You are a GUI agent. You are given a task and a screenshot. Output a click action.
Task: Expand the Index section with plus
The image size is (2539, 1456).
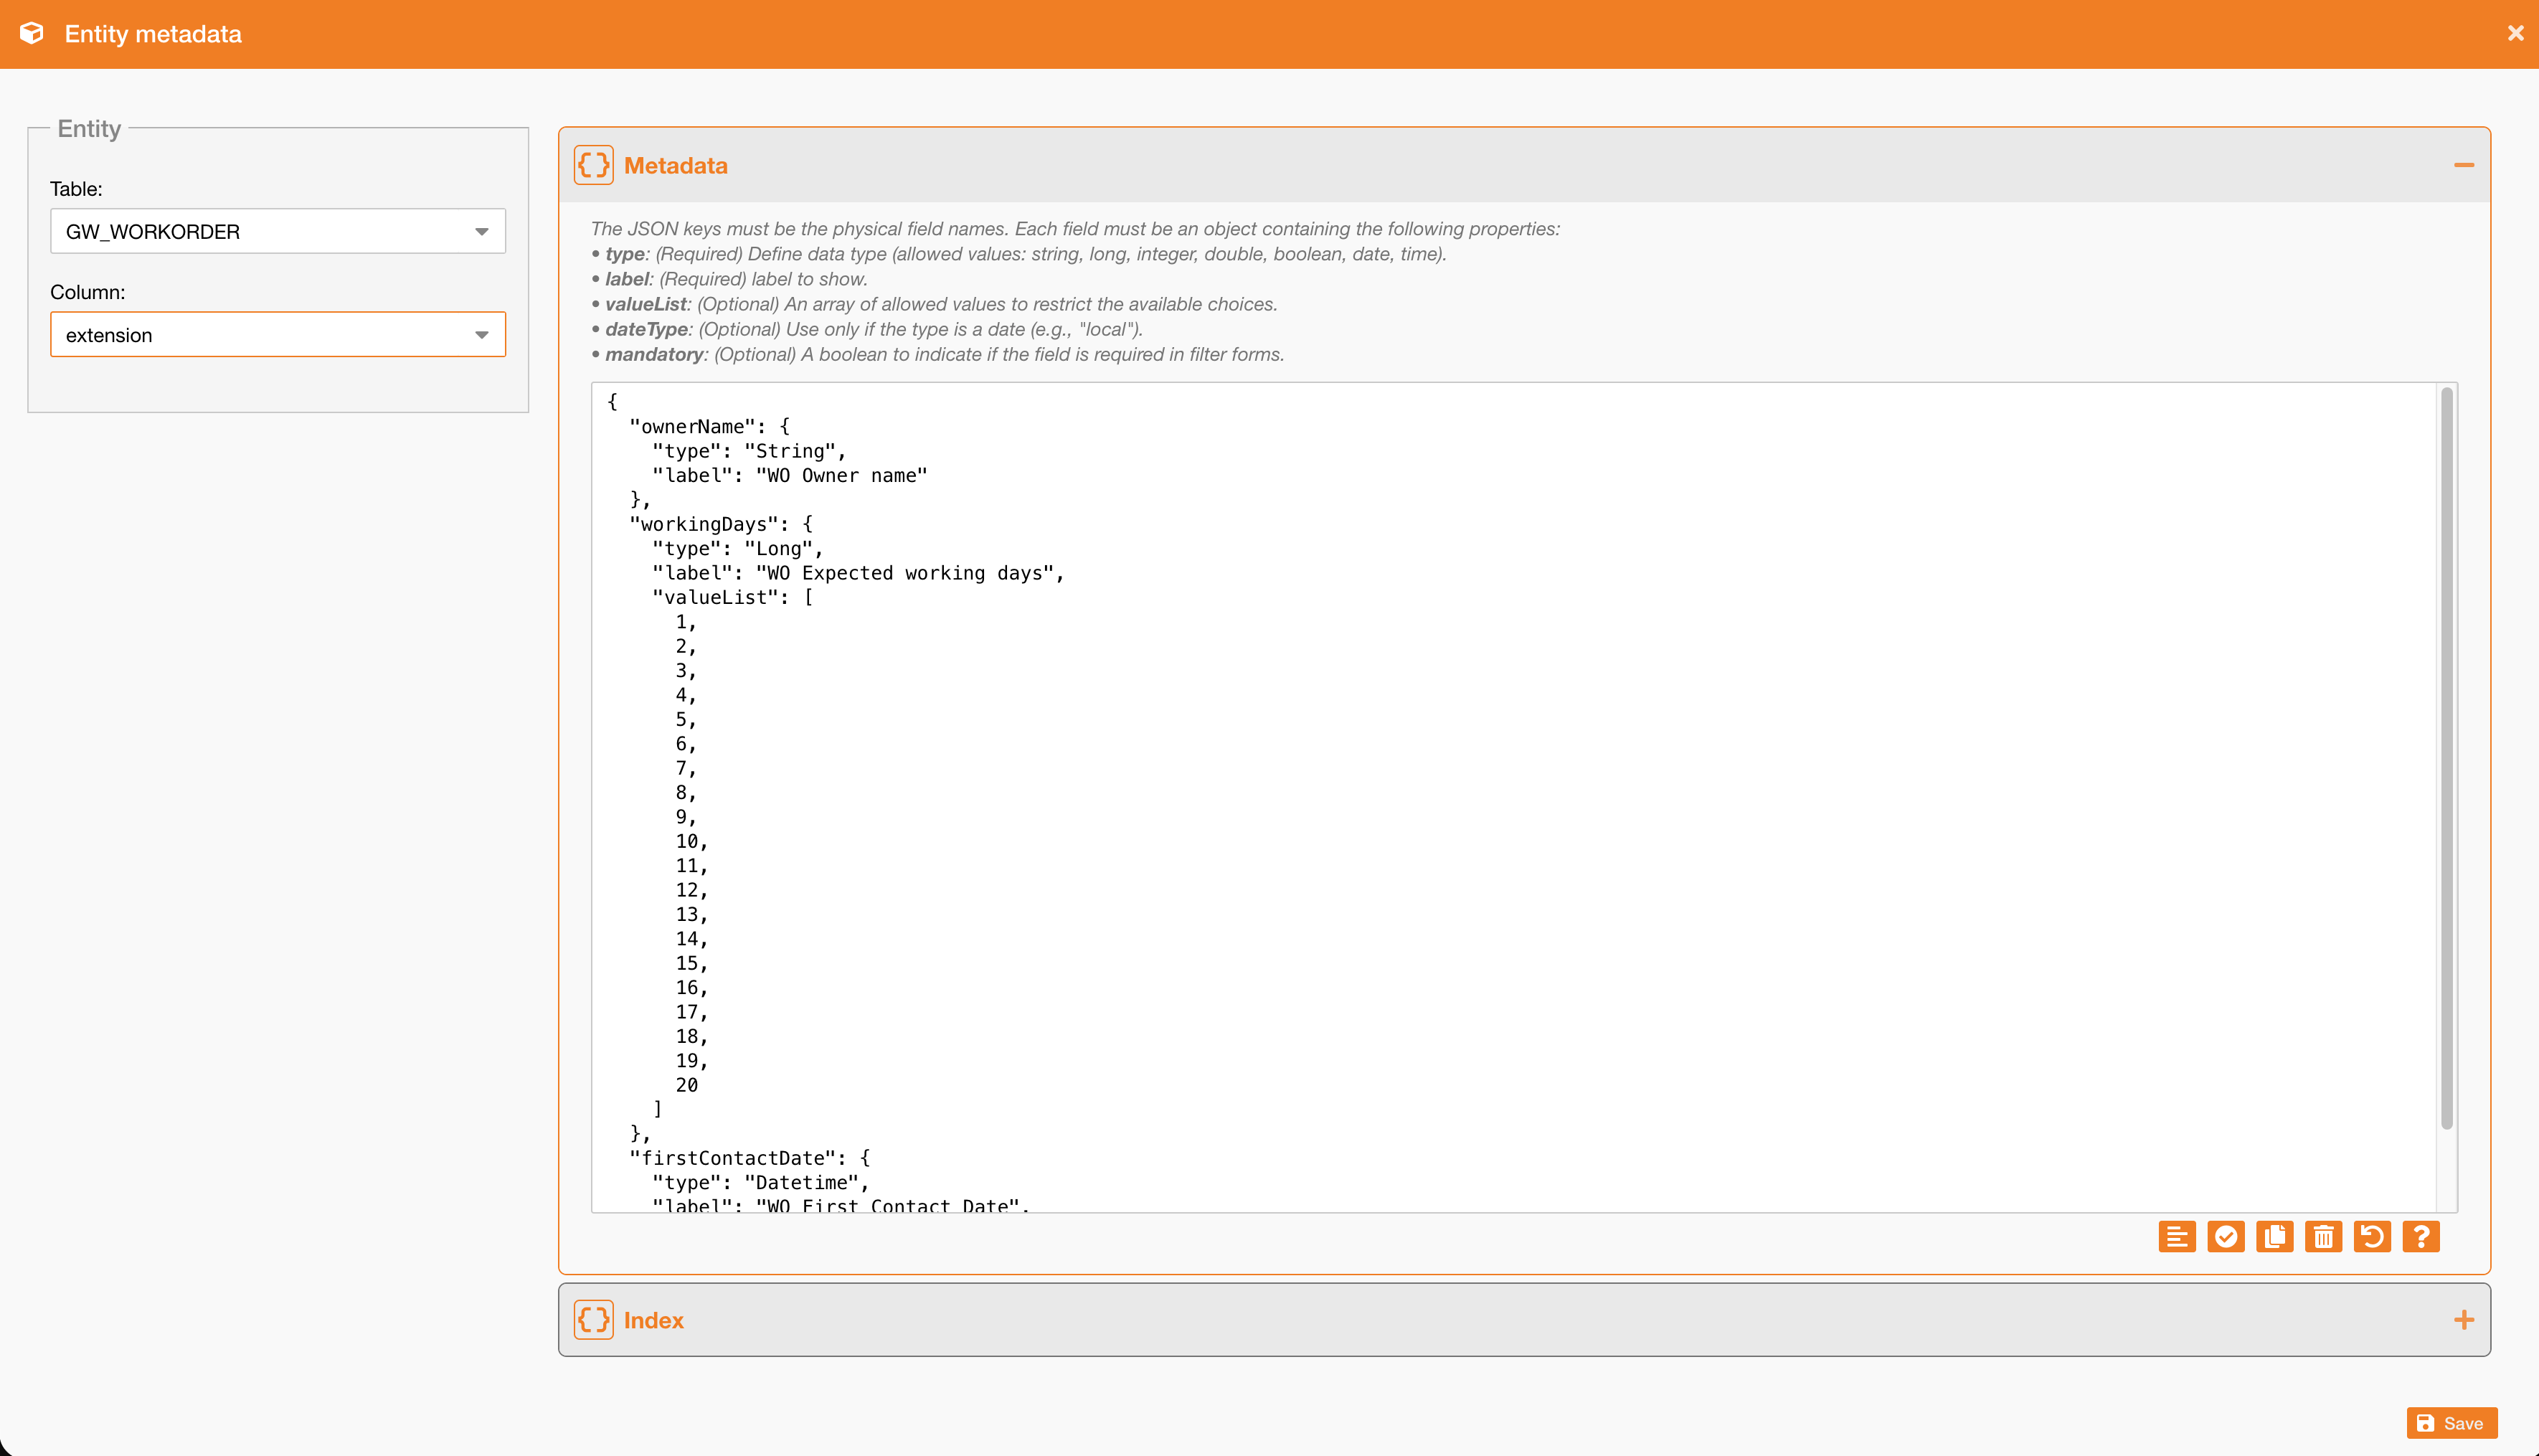coord(2464,1320)
